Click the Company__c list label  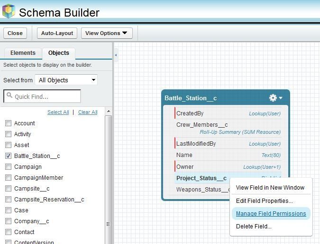click(32, 221)
